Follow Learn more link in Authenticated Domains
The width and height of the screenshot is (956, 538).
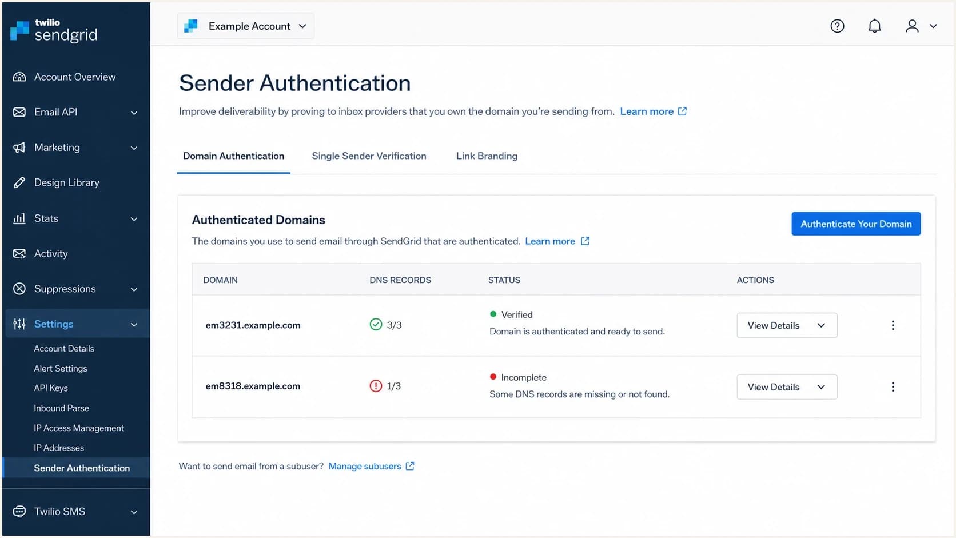pyautogui.click(x=550, y=241)
